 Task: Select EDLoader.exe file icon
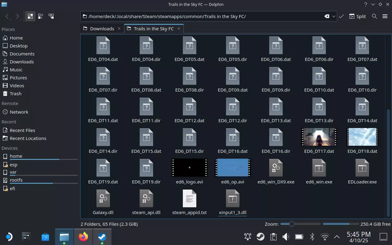pos(362,168)
